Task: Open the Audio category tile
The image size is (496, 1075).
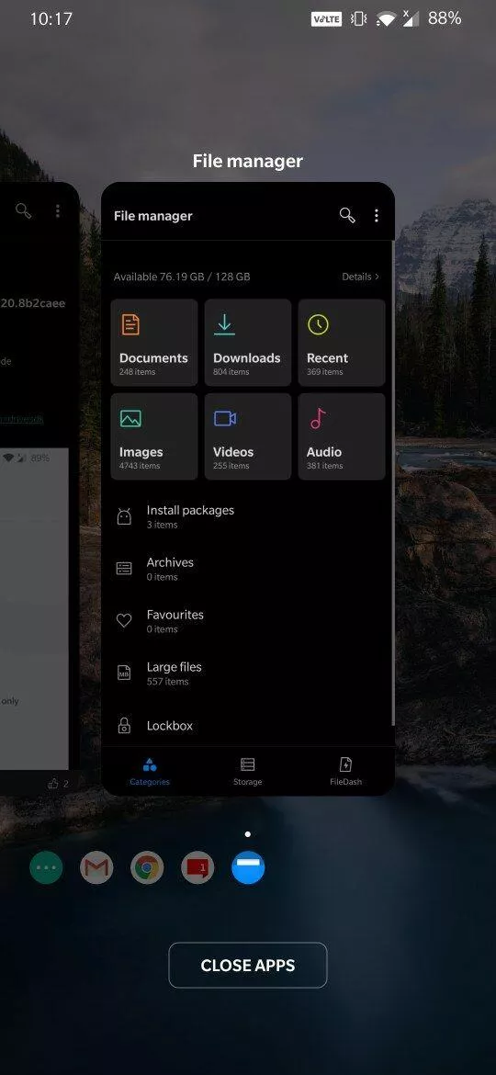Action: tap(341, 436)
